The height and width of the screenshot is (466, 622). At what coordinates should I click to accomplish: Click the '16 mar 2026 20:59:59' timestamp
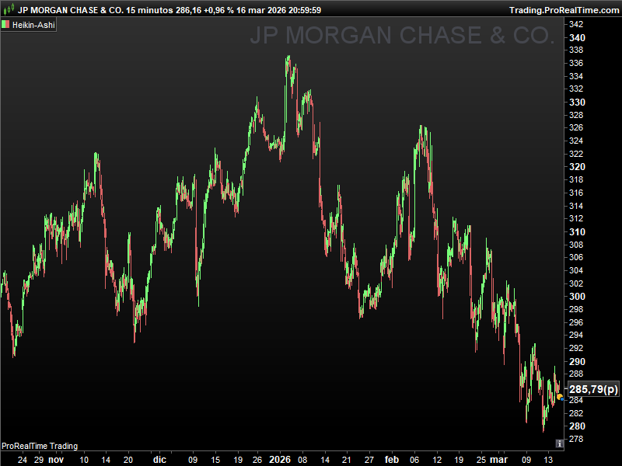[x=278, y=10]
